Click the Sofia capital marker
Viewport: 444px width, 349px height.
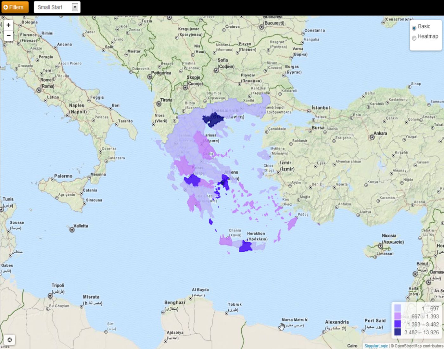tap(216, 70)
